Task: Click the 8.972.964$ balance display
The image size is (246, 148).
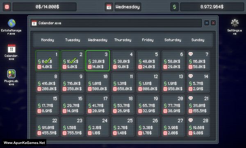Action: click(212, 7)
